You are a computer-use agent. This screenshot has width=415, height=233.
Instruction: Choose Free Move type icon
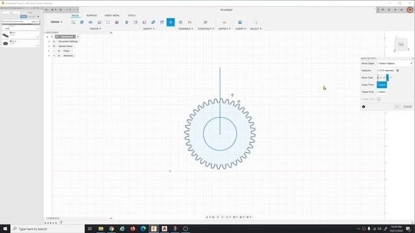click(378, 78)
